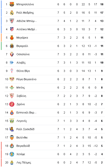Click the Rayo Vallecano badge
The image size is (105, 167).
[12, 79]
